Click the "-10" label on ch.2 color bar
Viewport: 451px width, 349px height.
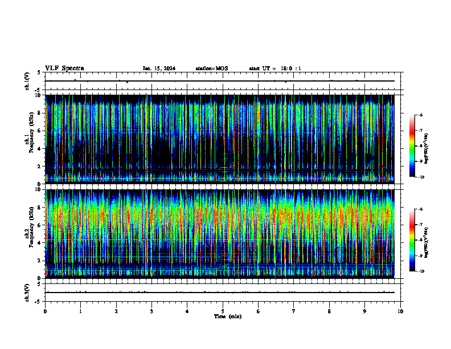(421, 271)
